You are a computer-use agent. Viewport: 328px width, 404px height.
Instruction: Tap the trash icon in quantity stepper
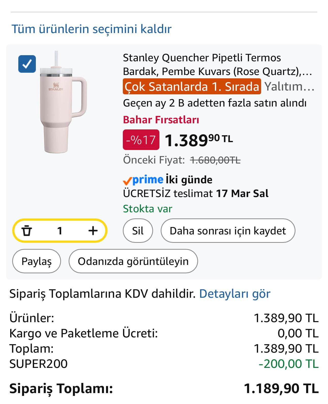point(27,231)
